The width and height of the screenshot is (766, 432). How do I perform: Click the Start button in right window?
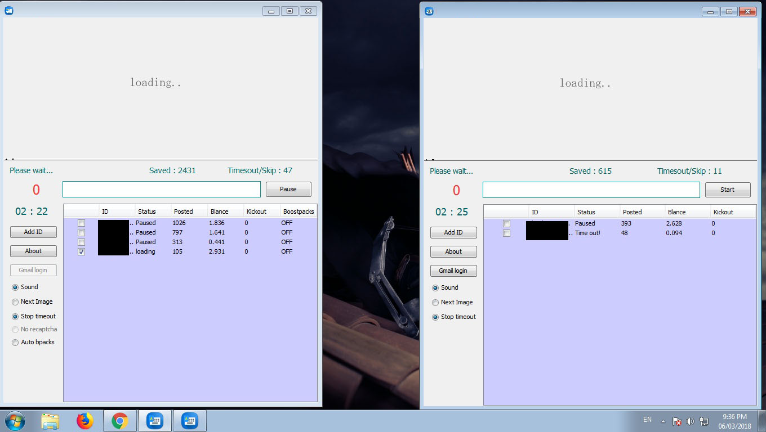[x=728, y=190]
